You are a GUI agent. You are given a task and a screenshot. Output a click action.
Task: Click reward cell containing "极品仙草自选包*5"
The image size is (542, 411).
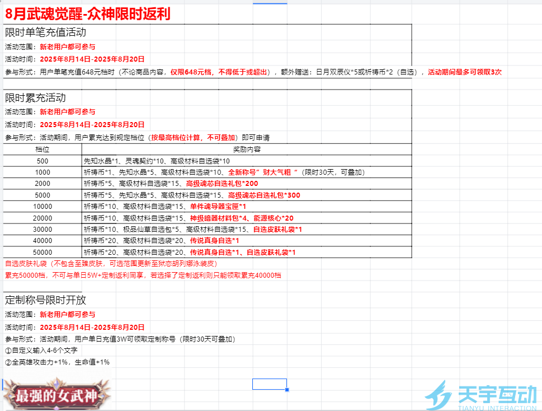click(x=247, y=230)
